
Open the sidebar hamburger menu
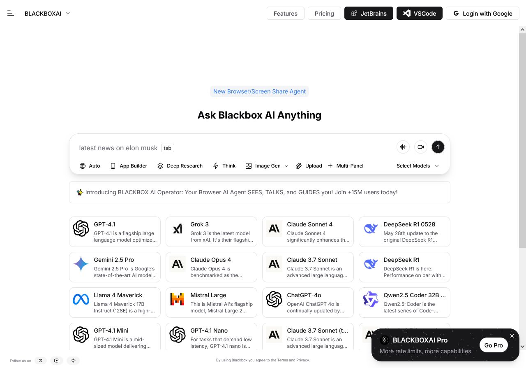coord(11,14)
